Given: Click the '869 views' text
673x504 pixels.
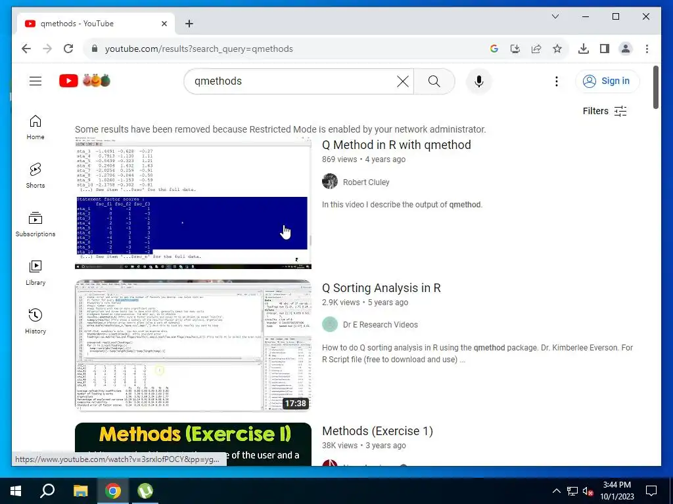Looking at the screenshot, I should (x=339, y=159).
